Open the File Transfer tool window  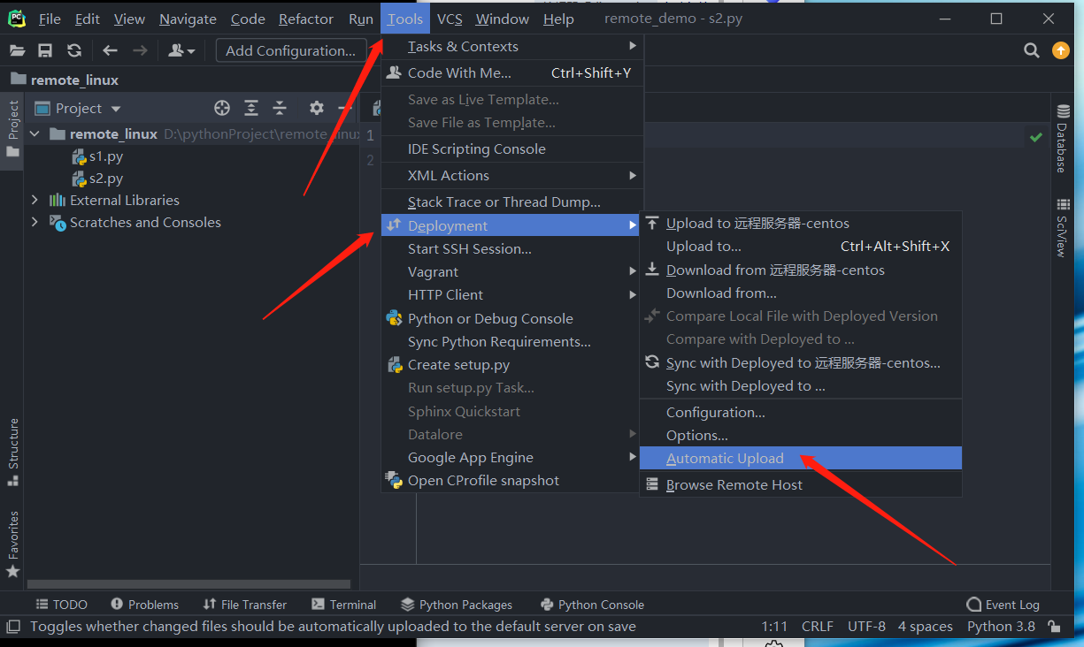pyautogui.click(x=244, y=605)
